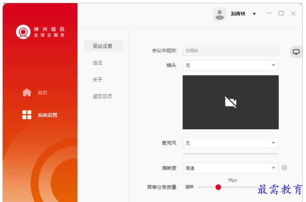306x202 pixels.
Task: Select the 提交日志 settings tab
Action: [102, 96]
